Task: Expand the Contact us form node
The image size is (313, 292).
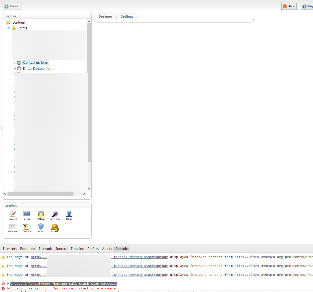Action: [15, 63]
